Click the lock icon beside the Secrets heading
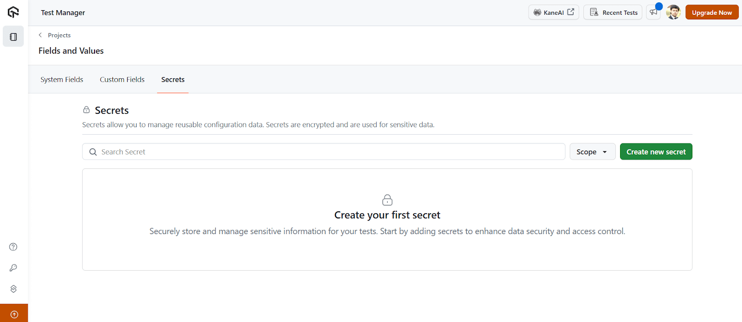The image size is (742, 322). pos(86,110)
